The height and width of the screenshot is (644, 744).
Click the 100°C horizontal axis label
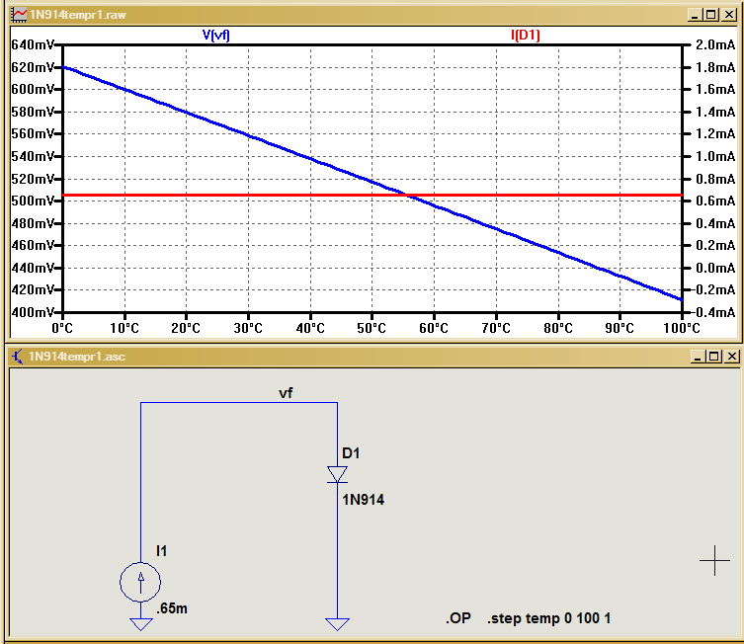click(682, 328)
